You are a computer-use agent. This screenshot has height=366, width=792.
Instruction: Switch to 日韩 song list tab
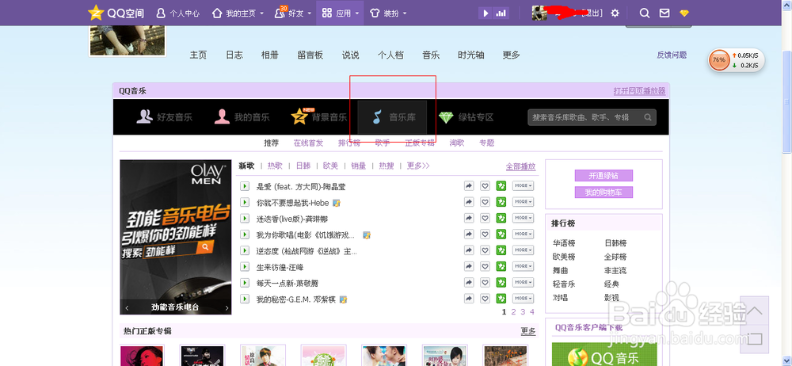click(x=303, y=166)
